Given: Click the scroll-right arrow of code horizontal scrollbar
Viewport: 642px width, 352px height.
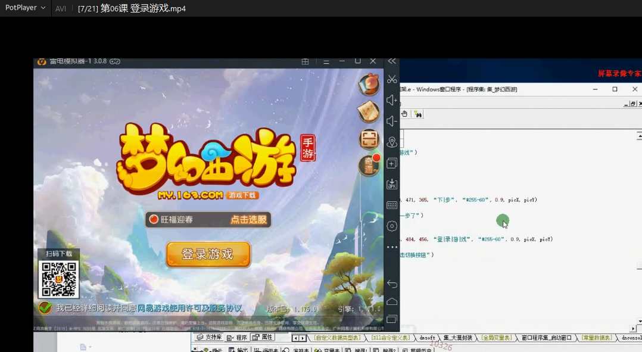Looking at the screenshot, I should 633,328.
